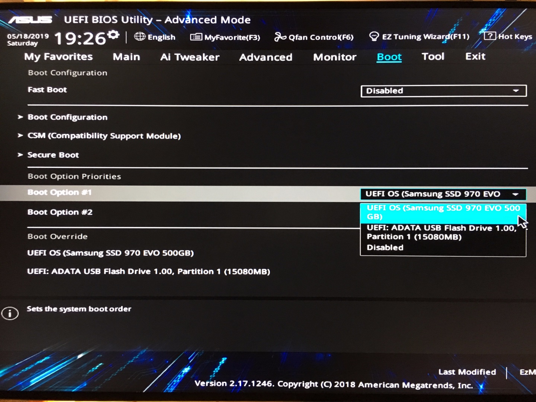This screenshot has width=536, height=402.
Task: Click the Hot Keys question mark icon
Action: tap(490, 36)
